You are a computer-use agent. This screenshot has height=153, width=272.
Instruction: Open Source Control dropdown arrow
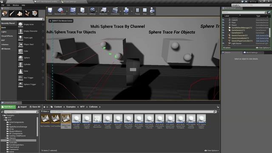coord(67,11)
